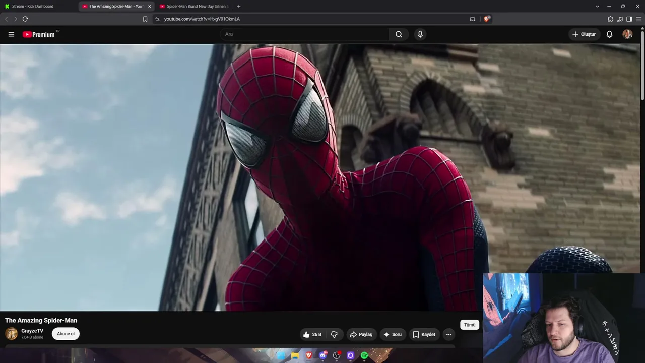Screen dimensions: 645x363
Task: Click the browser address bar URL
Action: [202, 19]
